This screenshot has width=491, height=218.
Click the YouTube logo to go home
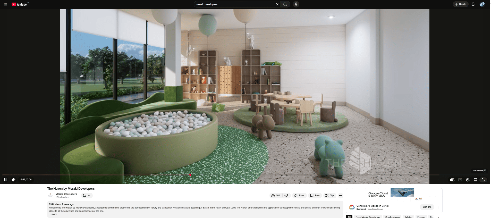pyautogui.click(x=20, y=4)
